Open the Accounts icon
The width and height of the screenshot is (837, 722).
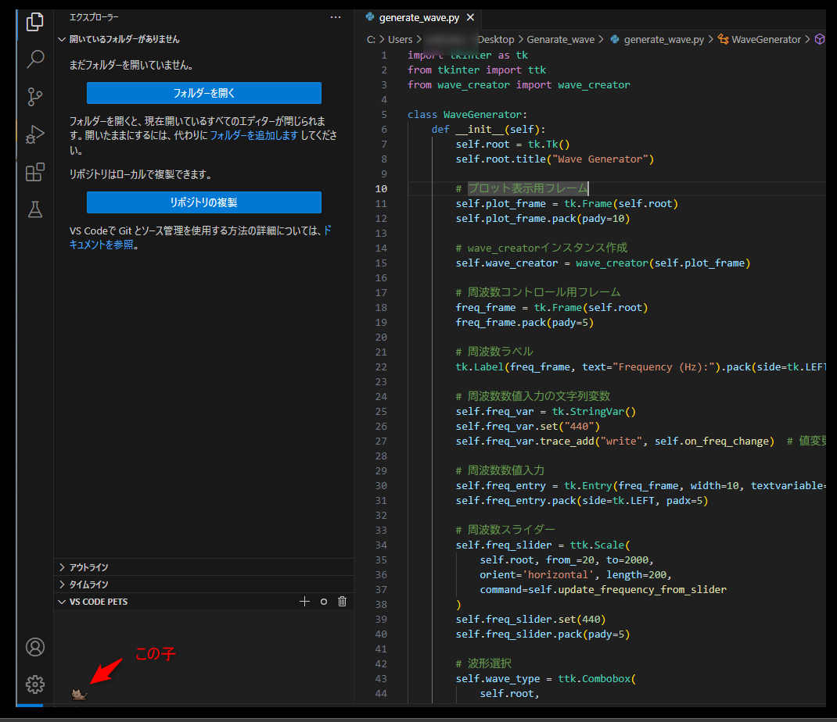(x=34, y=647)
